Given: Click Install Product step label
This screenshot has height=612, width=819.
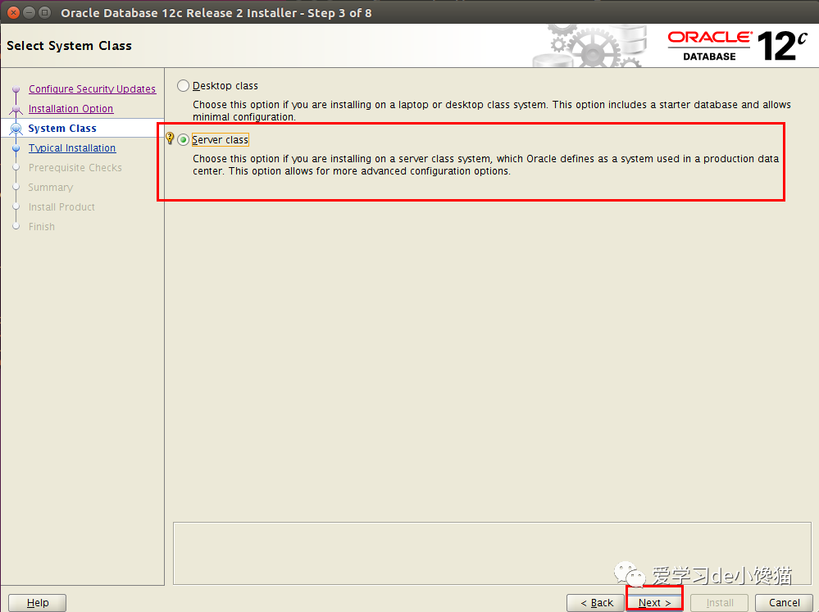Looking at the screenshot, I should pyautogui.click(x=61, y=206).
